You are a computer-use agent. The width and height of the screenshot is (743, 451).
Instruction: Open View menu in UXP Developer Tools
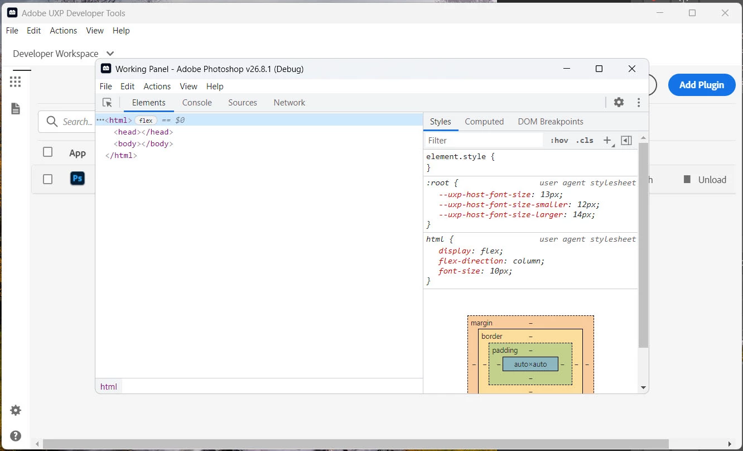(x=95, y=31)
